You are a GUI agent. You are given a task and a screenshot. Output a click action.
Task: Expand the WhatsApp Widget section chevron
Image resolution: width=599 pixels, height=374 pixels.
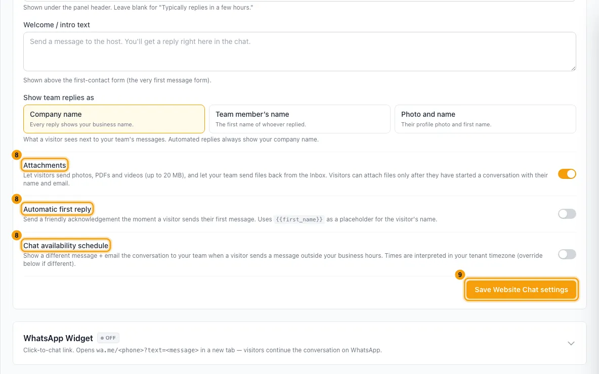[571, 344]
